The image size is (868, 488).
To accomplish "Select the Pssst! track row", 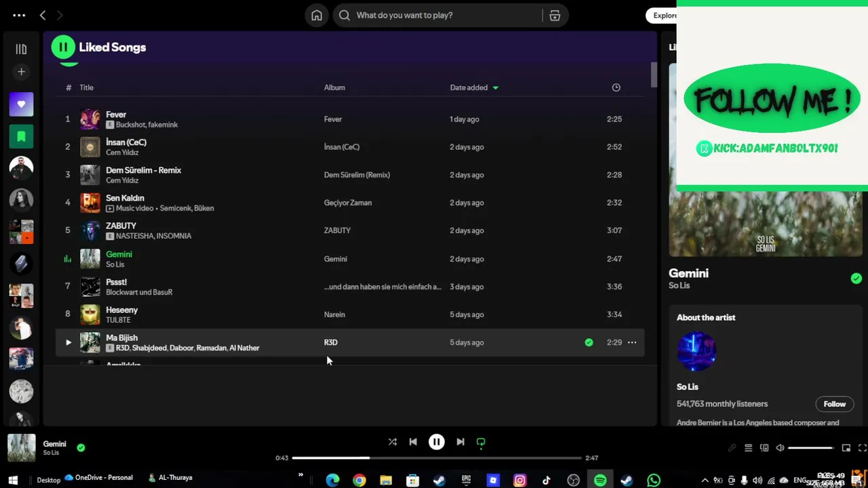I will (x=349, y=287).
